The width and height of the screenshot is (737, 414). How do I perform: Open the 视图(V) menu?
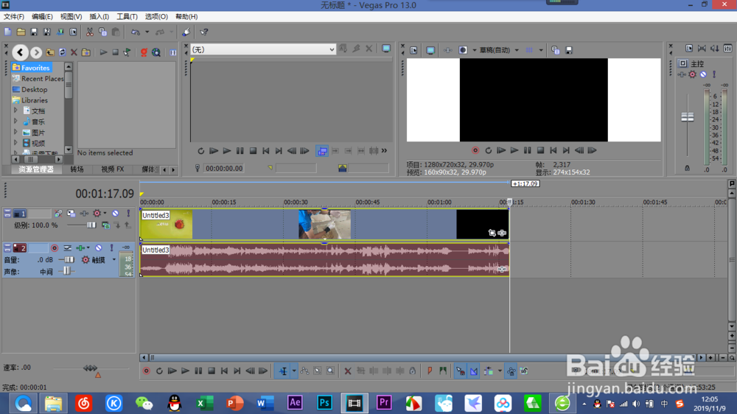tap(71, 16)
